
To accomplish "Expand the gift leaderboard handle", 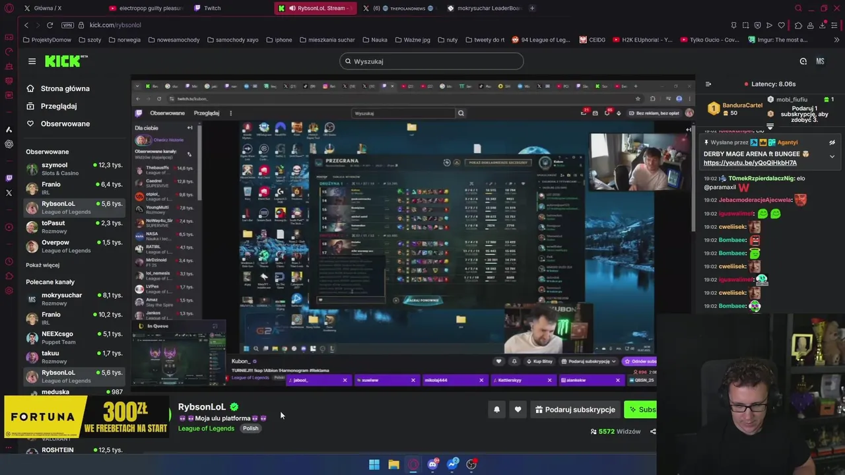I will pyautogui.click(x=770, y=126).
